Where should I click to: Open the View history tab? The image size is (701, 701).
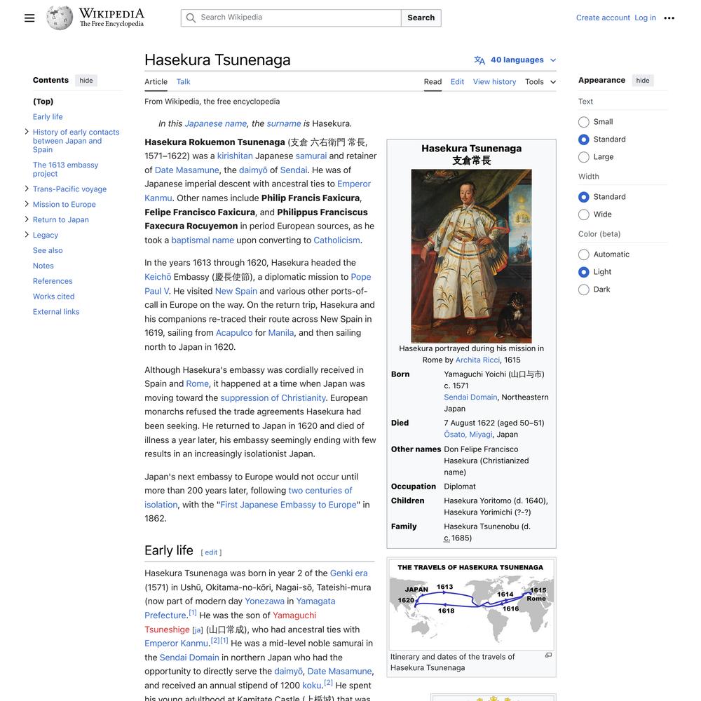coord(494,82)
